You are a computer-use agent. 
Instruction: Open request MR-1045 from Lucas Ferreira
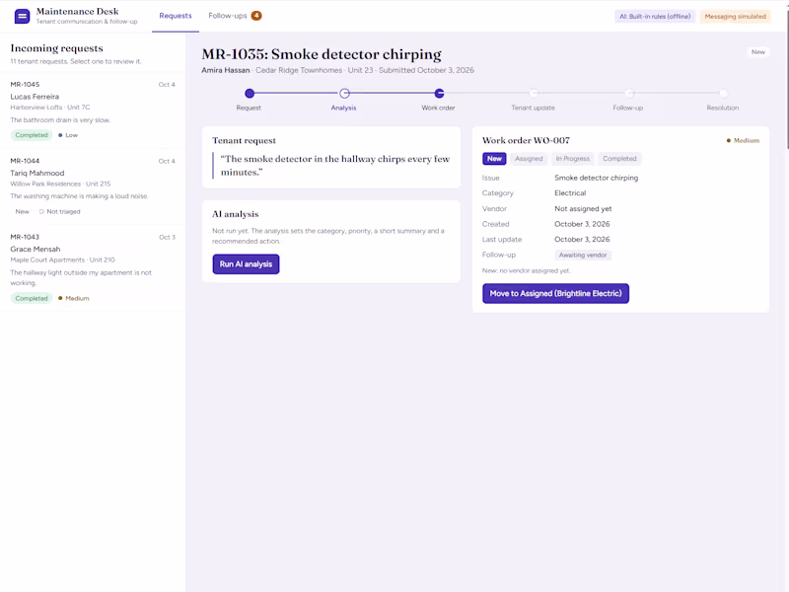tap(93, 111)
